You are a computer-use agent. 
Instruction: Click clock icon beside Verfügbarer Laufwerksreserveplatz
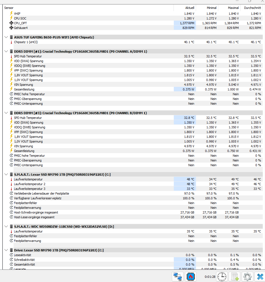[11, 198]
